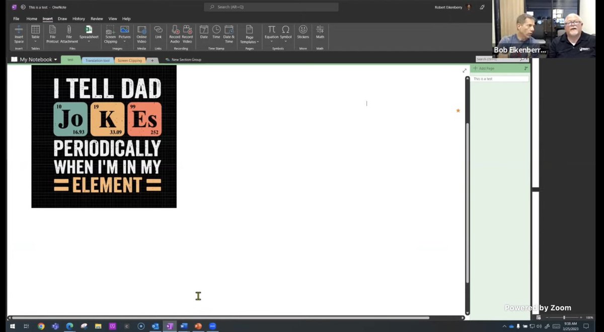Add a File Attachment

[69, 34]
